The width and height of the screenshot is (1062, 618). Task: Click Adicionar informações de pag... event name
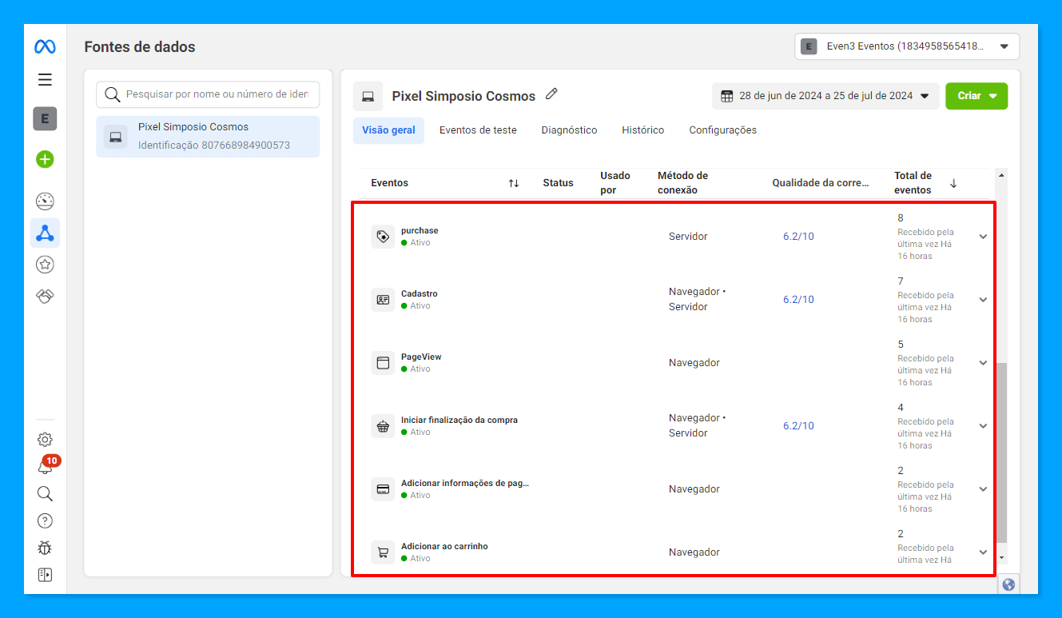point(465,484)
